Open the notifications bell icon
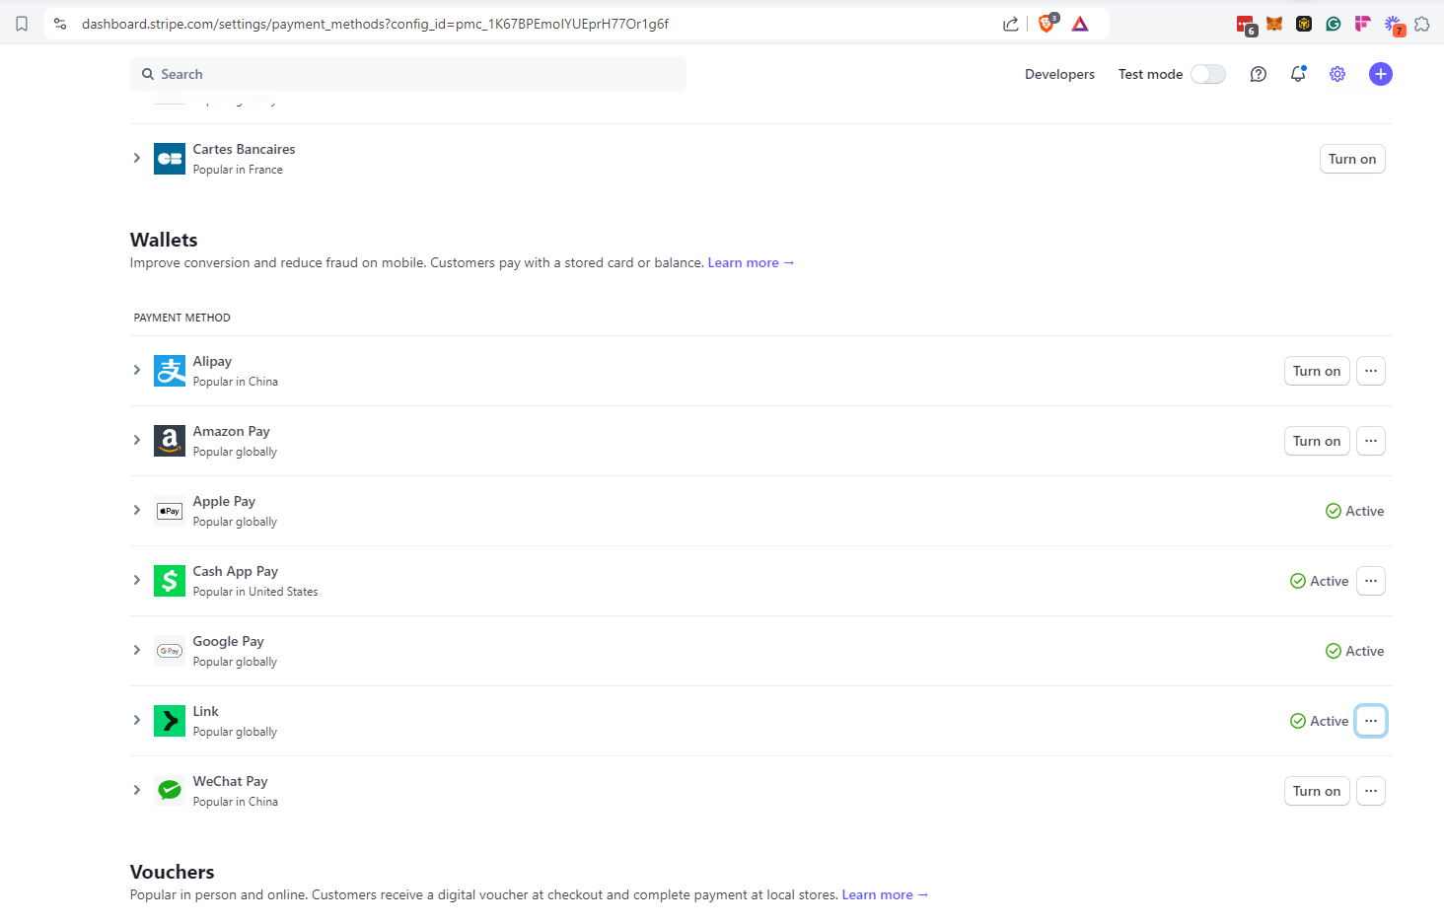 (1298, 74)
